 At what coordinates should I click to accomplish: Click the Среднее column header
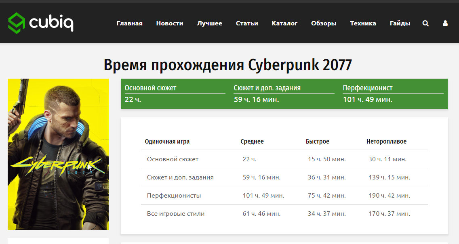[x=252, y=142]
